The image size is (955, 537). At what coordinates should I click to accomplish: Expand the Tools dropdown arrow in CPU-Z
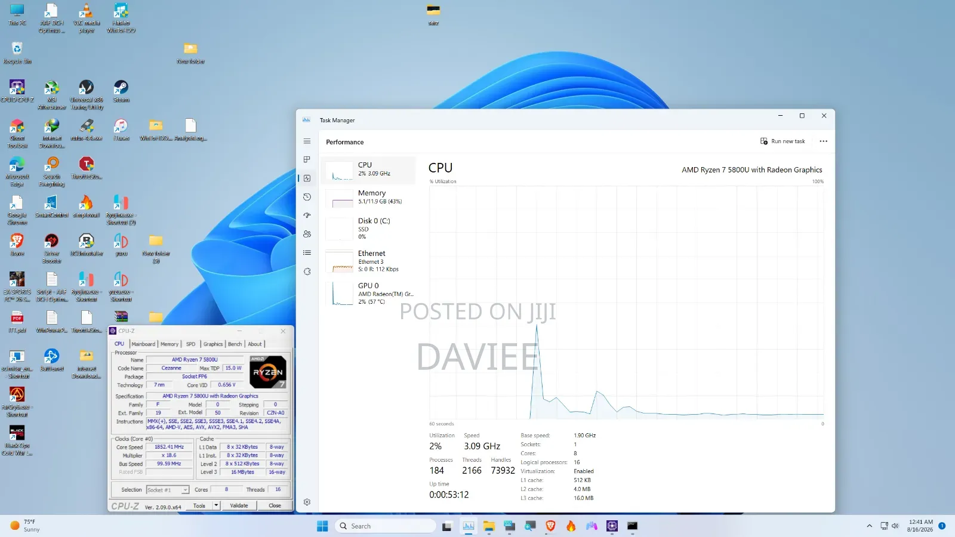tap(216, 506)
